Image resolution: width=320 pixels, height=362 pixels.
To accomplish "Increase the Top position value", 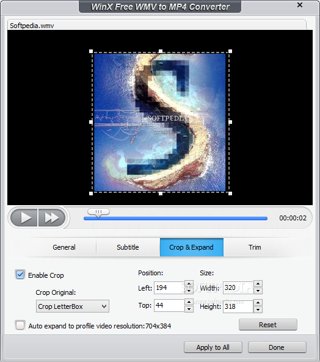I will point(189,302).
